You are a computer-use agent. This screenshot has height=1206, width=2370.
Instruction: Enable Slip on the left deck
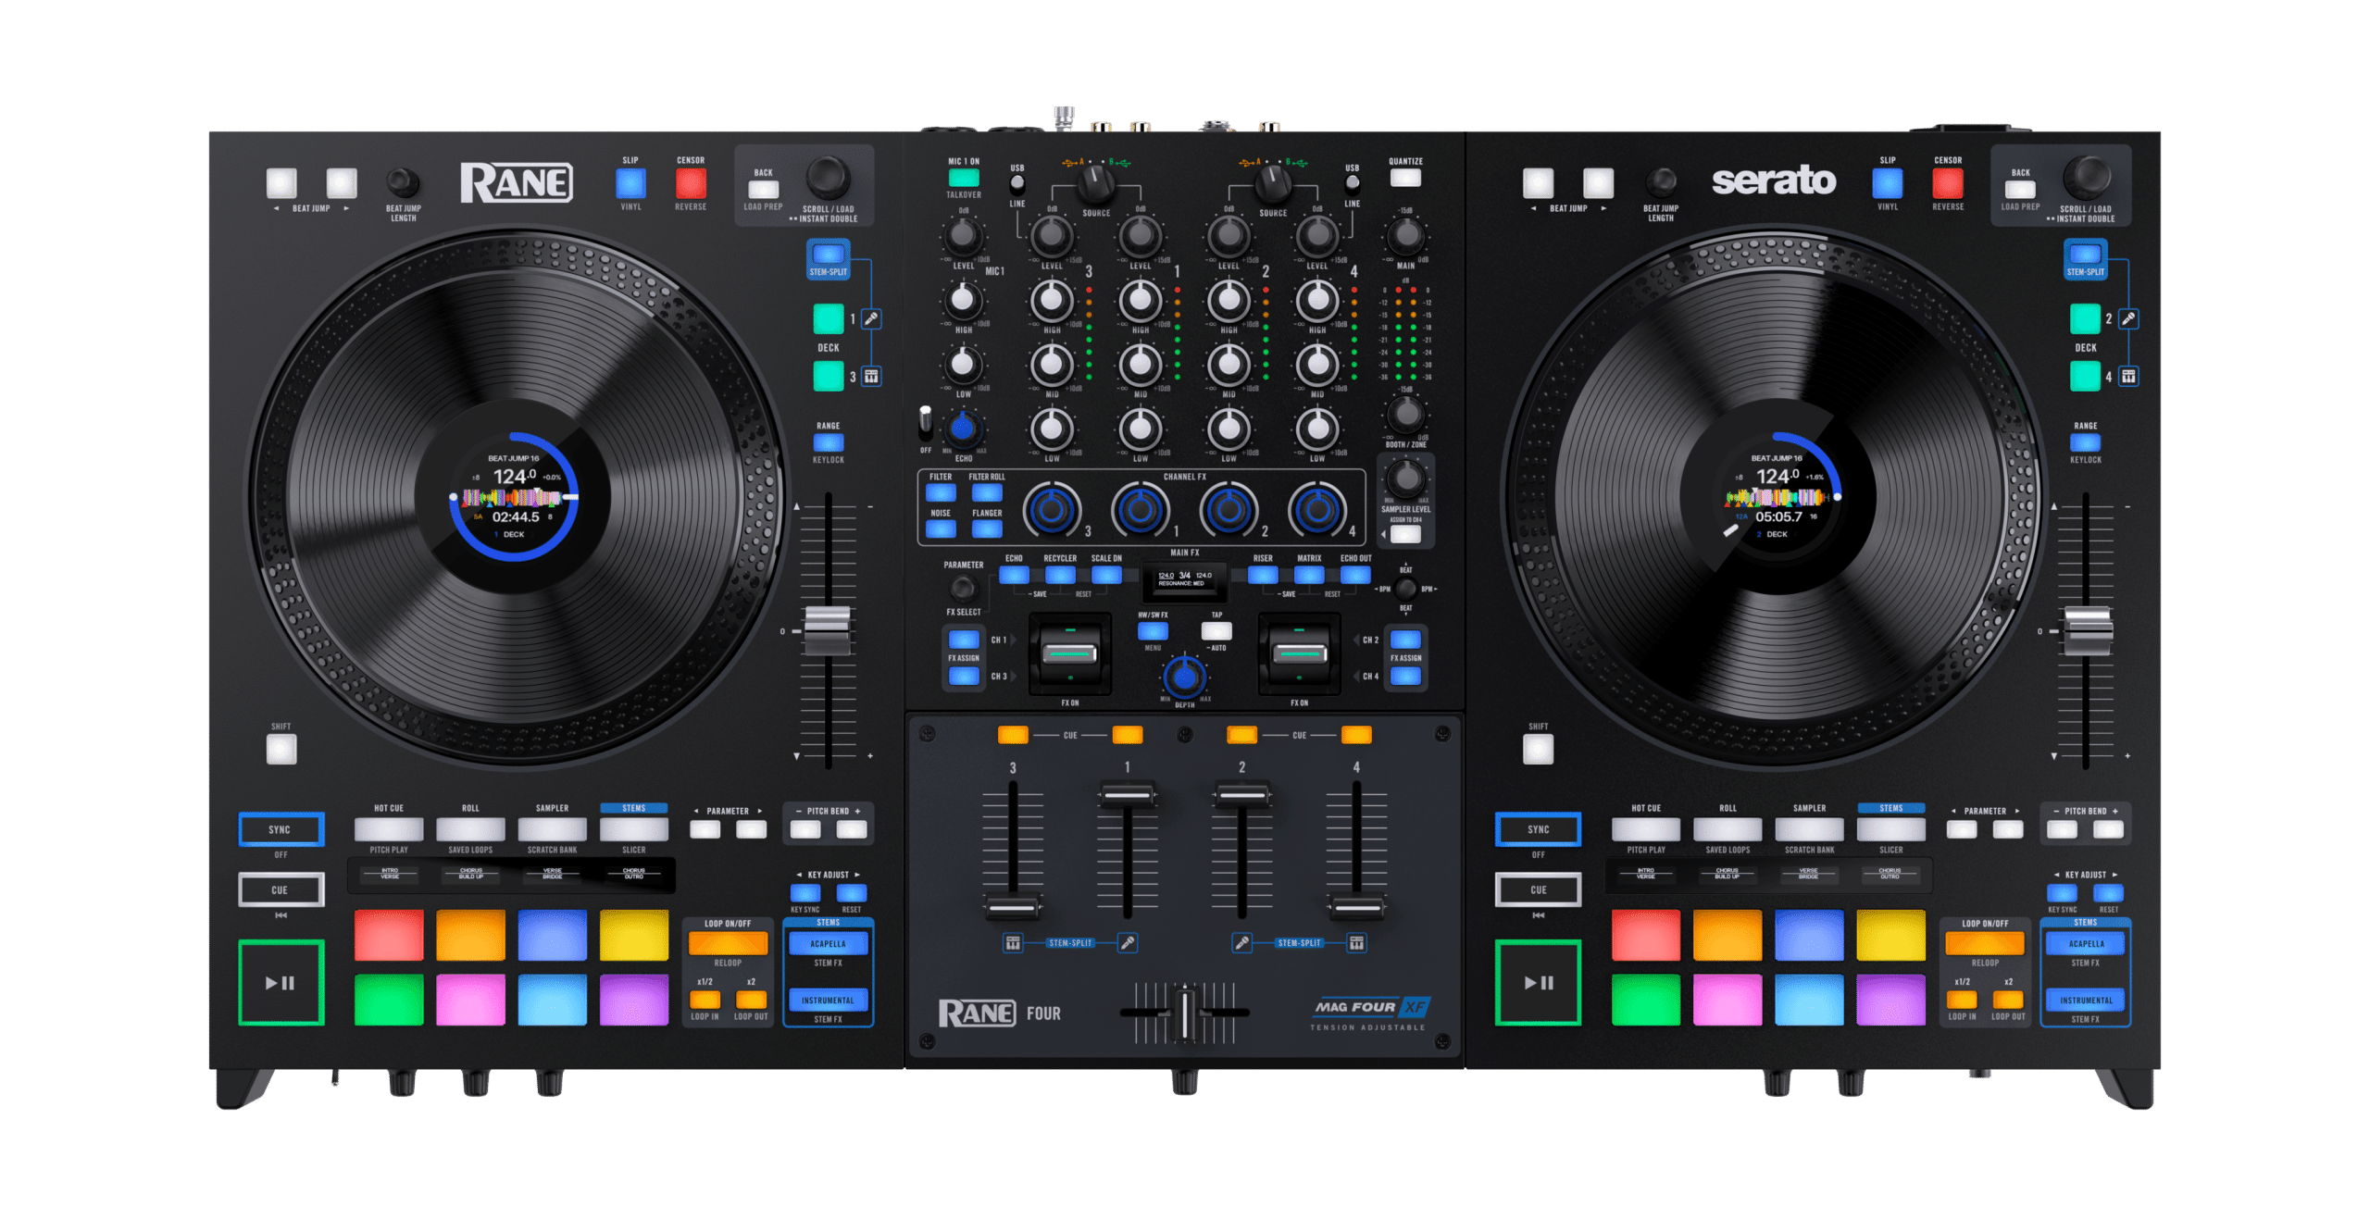(630, 183)
